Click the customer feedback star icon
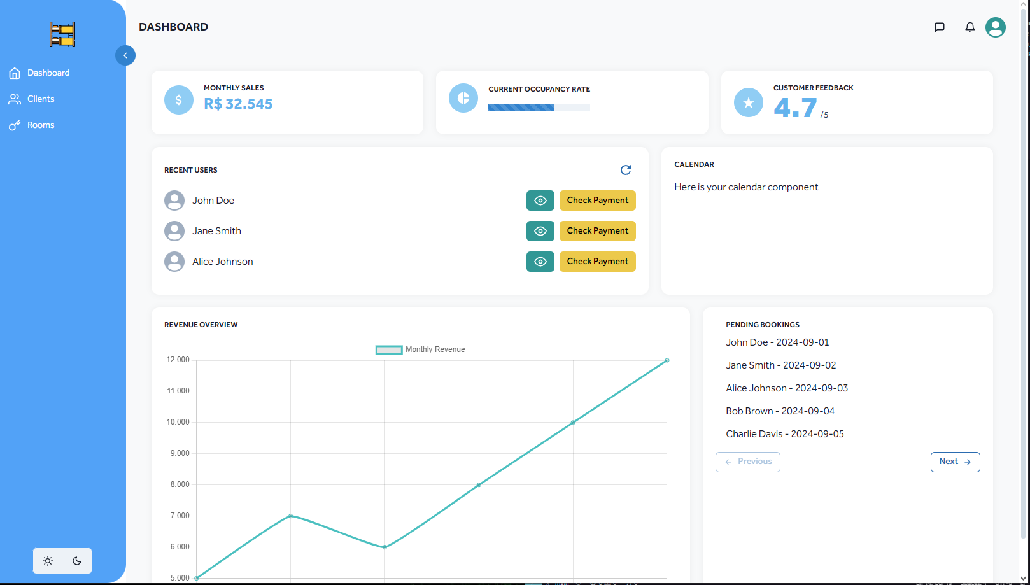1030x585 pixels. [x=749, y=102]
